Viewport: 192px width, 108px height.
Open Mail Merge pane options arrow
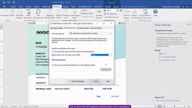click(x=187, y=24)
